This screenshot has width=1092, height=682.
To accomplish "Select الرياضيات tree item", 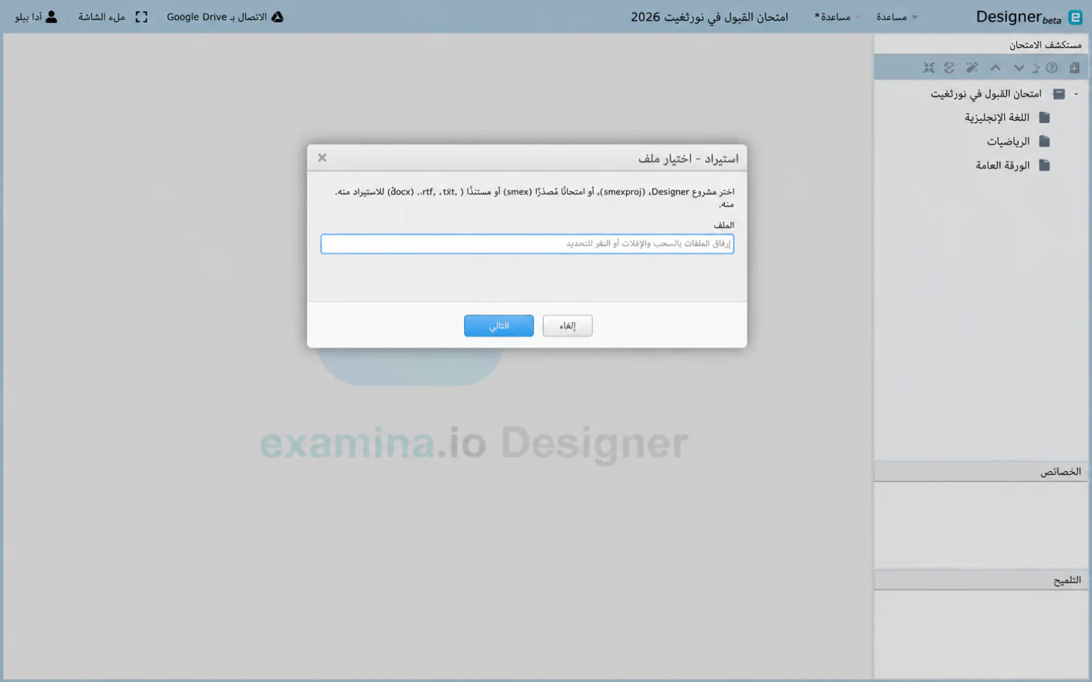I will pos(1008,141).
